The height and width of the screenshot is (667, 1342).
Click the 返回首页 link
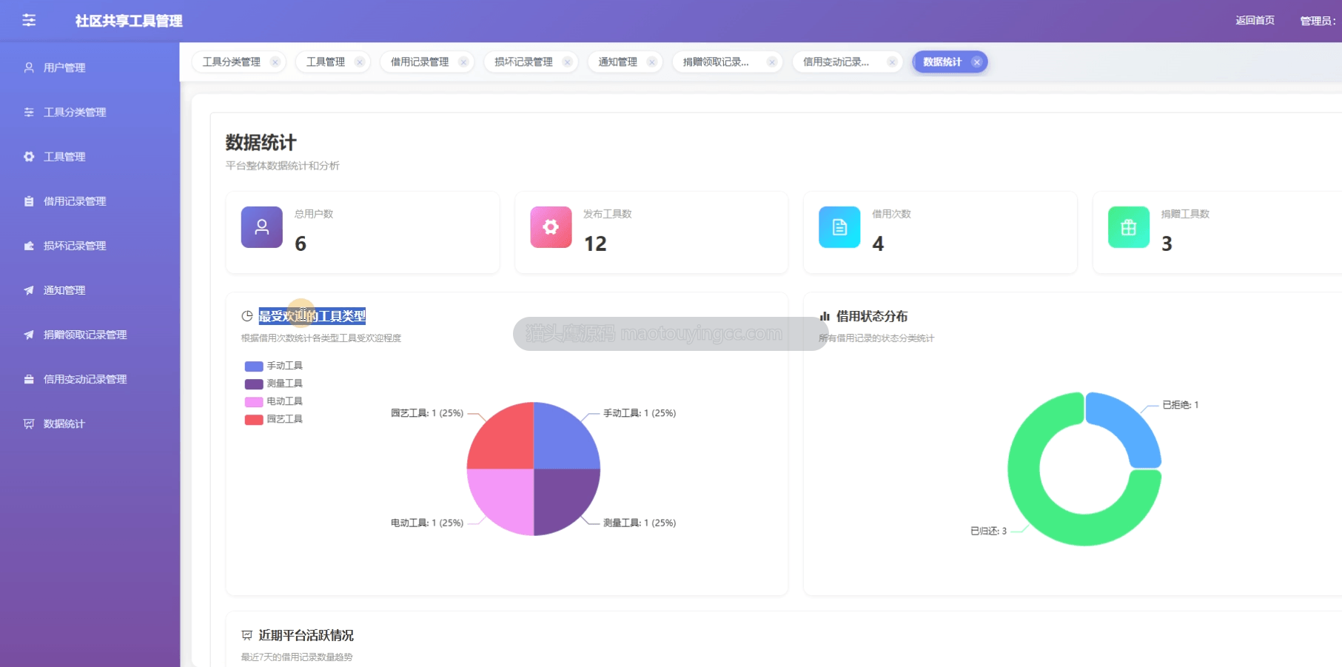tap(1255, 21)
